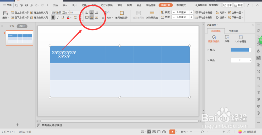The height and width of the screenshot is (135, 262).
Task: Insert column to the right (在右侧插入列)
Action: coord(39,17)
